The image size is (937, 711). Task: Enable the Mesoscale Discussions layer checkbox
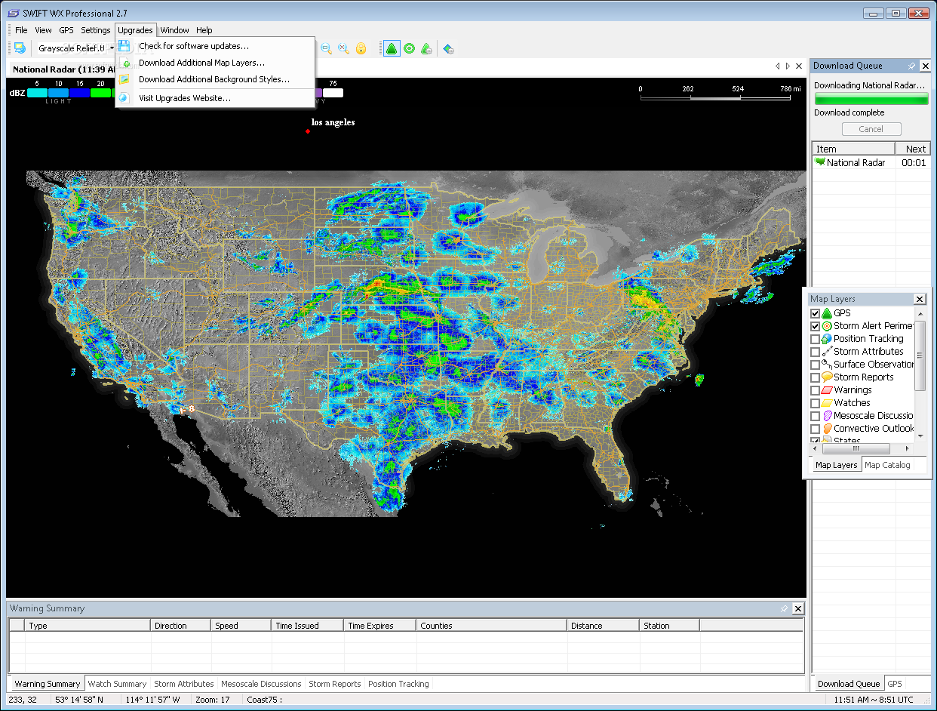click(815, 416)
